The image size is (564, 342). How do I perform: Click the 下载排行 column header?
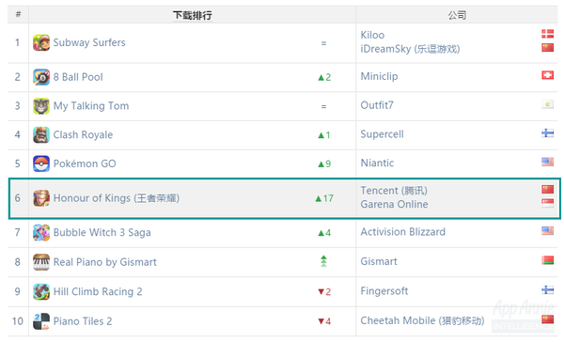point(192,15)
